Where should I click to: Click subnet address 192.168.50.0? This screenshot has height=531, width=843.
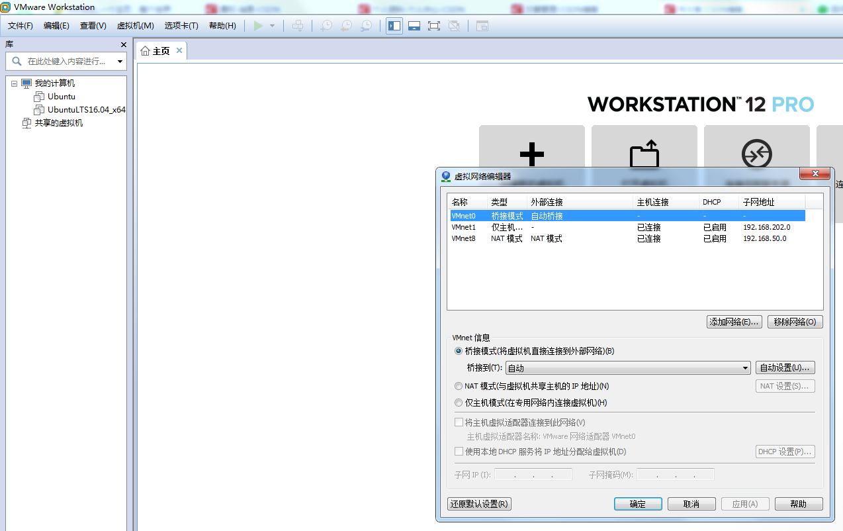tap(764, 238)
